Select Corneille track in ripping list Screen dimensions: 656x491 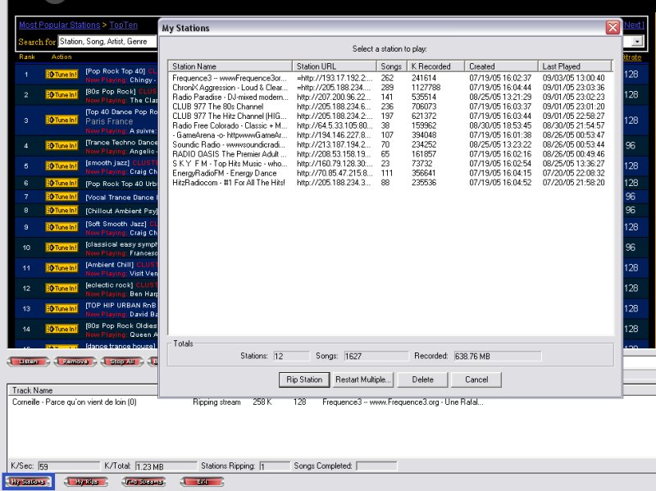coord(247,402)
